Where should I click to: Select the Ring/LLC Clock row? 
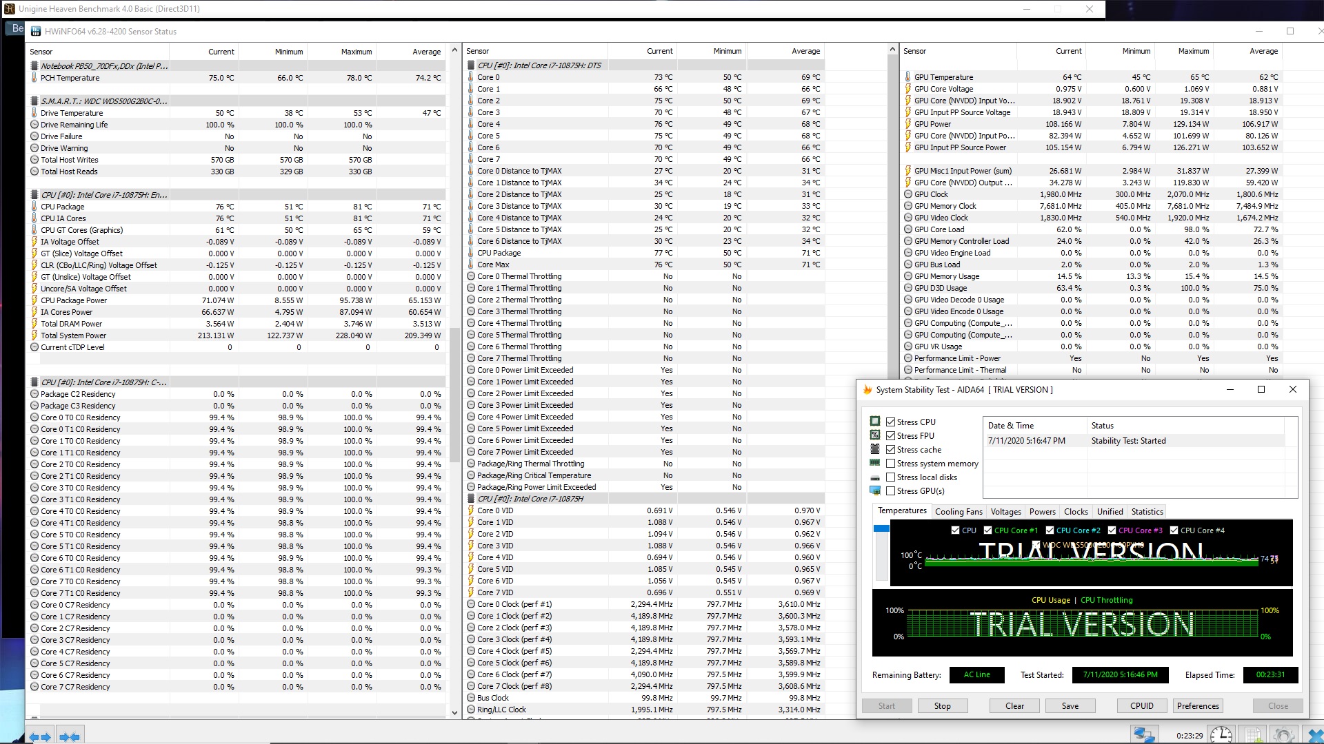[645, 710]
